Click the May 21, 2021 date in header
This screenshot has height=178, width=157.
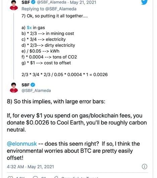pos(83,2)
